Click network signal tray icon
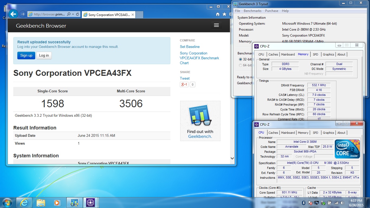This screenshot has height=208, width=370. 336,203
